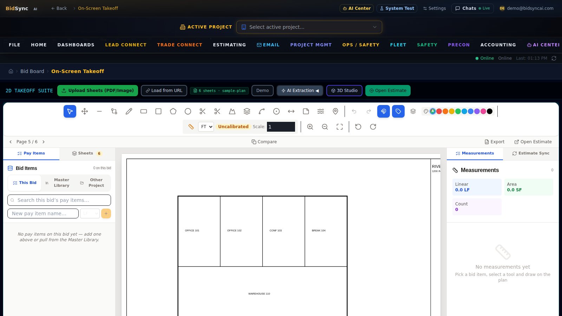Viewport: 562px width, 316px height.
Task: Click the Load from URL button
Action: 164,91
